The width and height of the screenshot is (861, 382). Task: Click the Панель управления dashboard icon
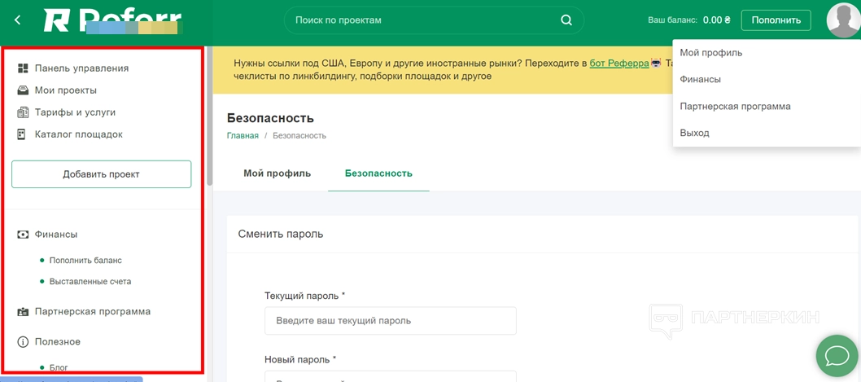point(23,68)
